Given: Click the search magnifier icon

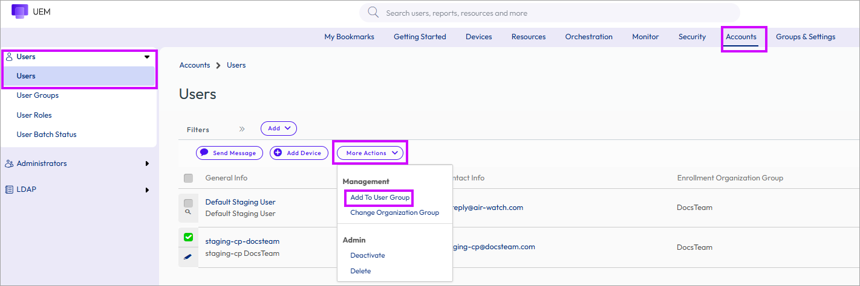Looking at the screenshot, I should coord(373,13).
